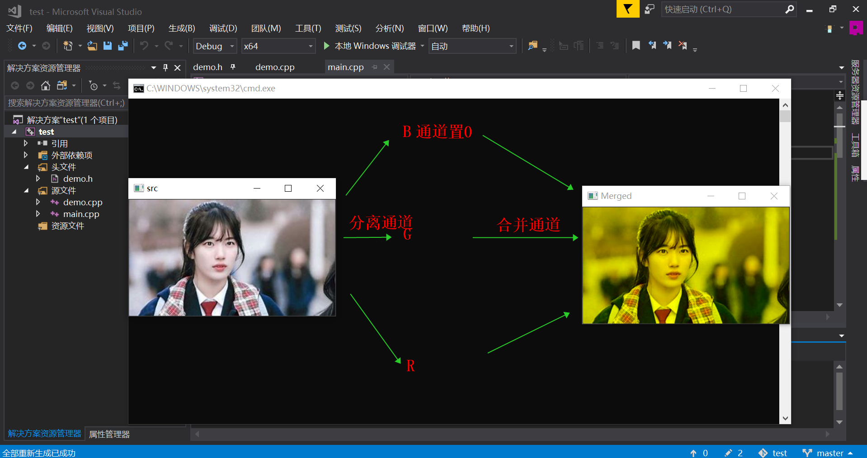Open the Debug configuration dropdown
The width and height of the screenshot is (867, 458).
(215, 46)
